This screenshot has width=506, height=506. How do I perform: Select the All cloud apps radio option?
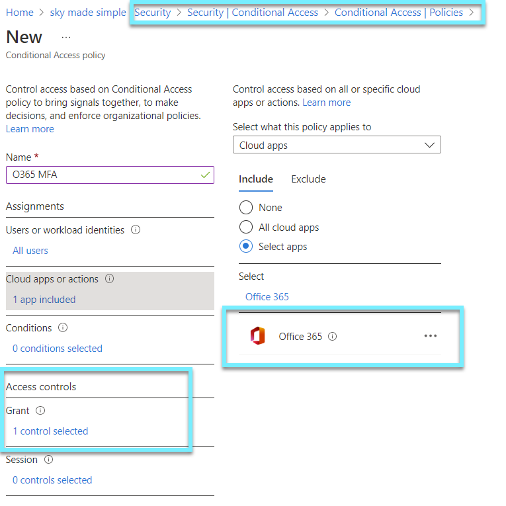pos(246,227)
